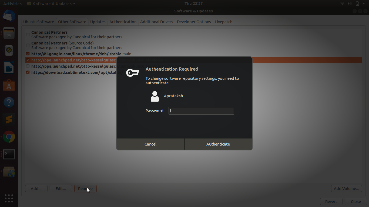369x207 pixels.
Task: Expand the Software & Updates app menu
Action: pos(51,4)
